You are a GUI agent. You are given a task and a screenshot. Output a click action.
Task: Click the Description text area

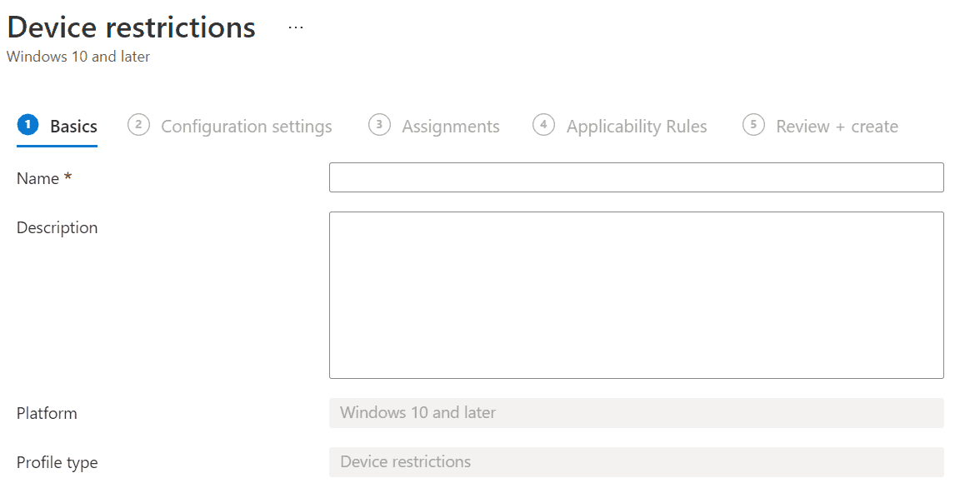click(637, 294)
